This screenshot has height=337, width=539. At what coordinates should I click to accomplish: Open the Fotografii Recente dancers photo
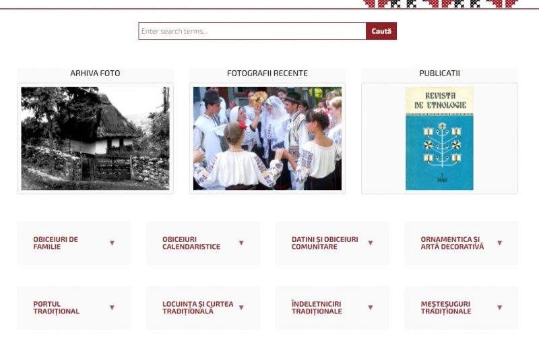[267, 138]
